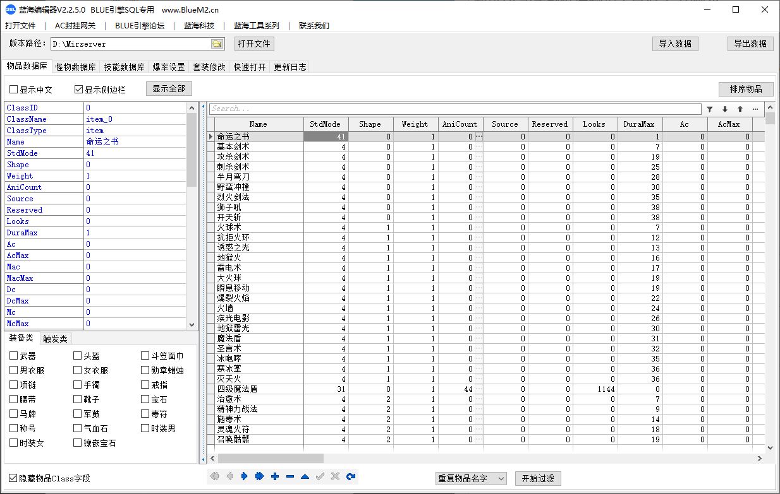Jump to last record in navigator
The width and height of the screenshot is (780, 494).
260,476
